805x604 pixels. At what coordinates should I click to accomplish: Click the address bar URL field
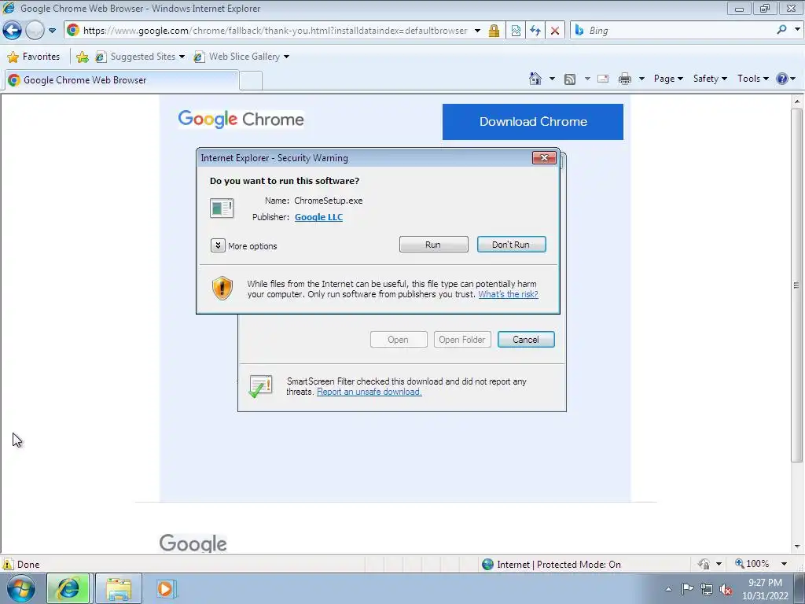click(274, 31)
